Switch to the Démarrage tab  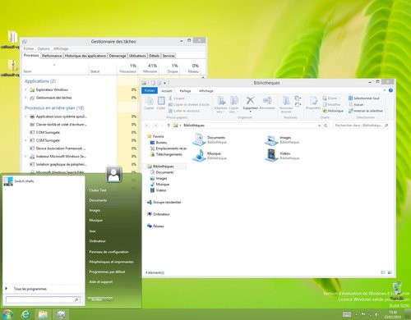pos(118,56)
